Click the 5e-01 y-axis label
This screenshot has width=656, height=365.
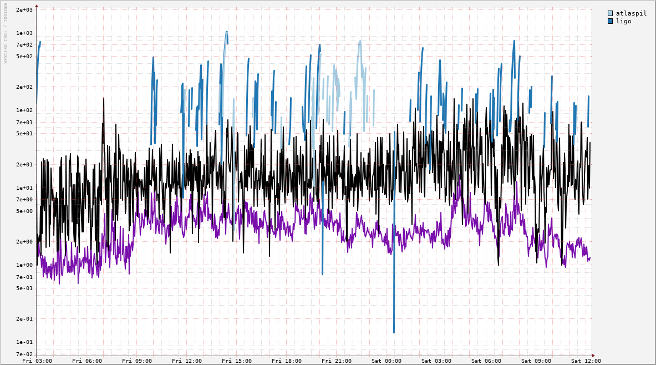coord(24,288)
